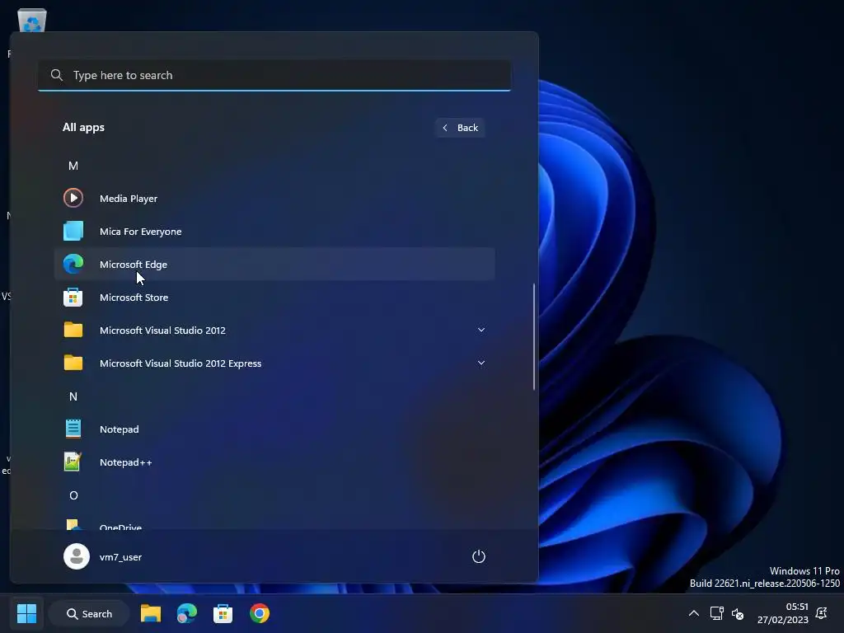Viewport: 844px width, 633px height.
Task: Open the Recycle Bin on the desktop
Action: pos(32,21)
